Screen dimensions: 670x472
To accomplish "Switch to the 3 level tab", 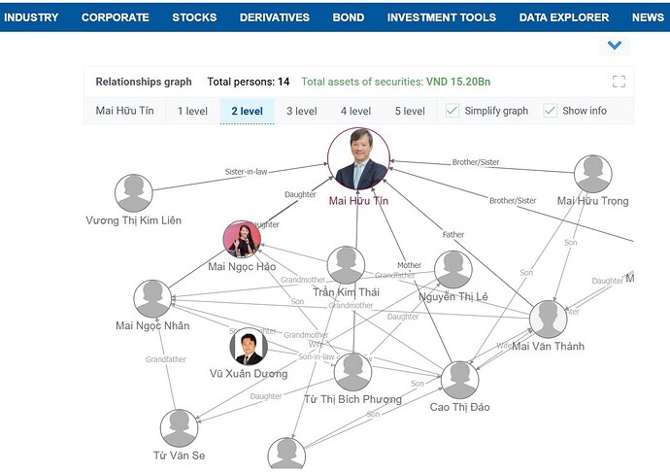I will 302,111.
